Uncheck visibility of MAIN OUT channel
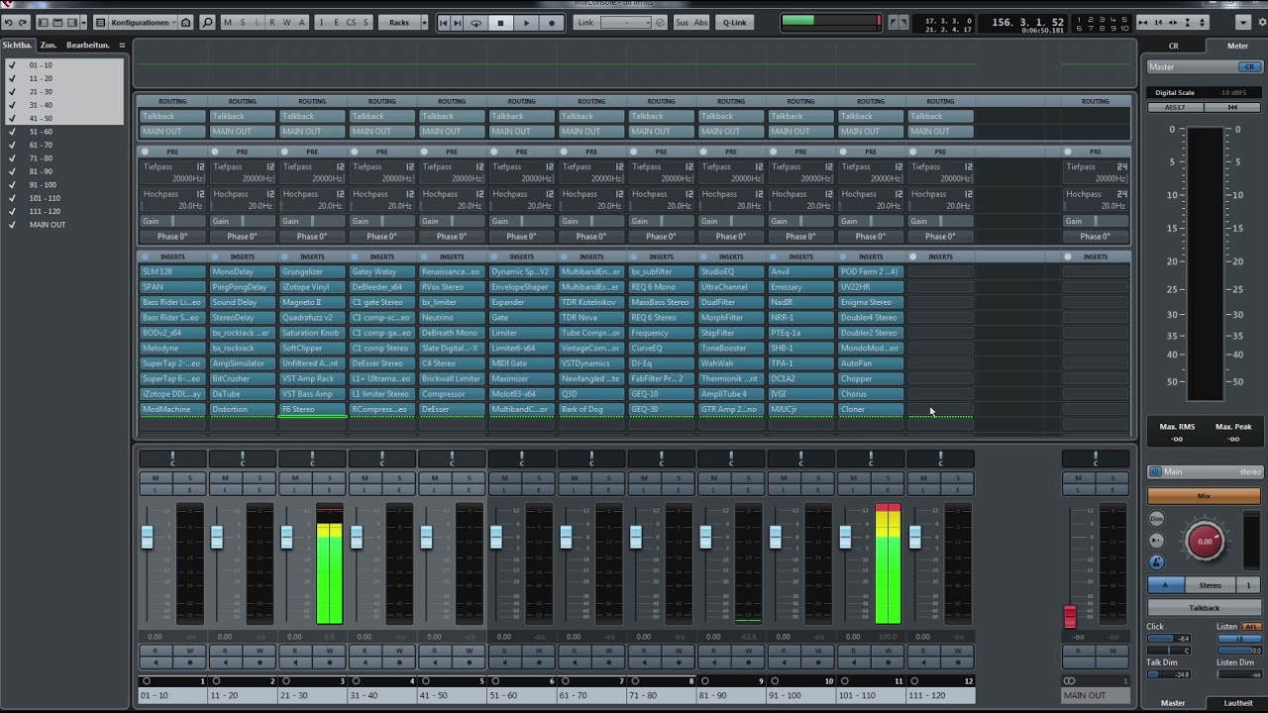 (x=11, y=225)
